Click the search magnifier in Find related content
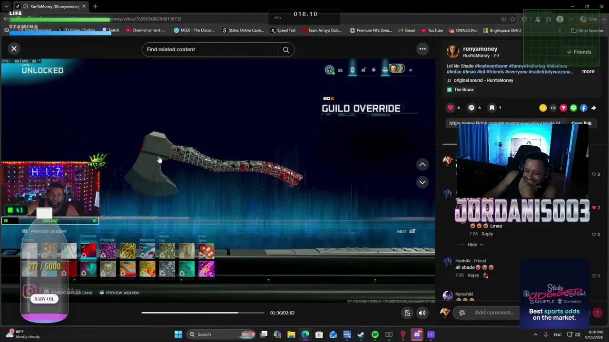609x342 pixels. coord(286,49)
